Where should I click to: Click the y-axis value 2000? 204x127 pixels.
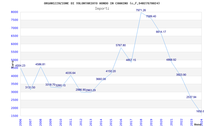(15, 108)
